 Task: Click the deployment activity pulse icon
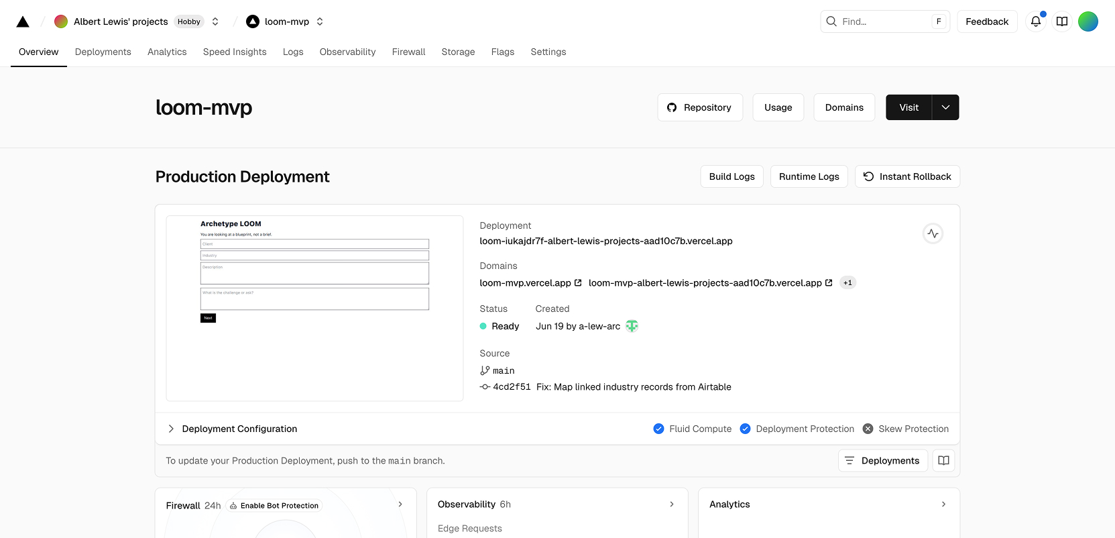tap(933, 233)
